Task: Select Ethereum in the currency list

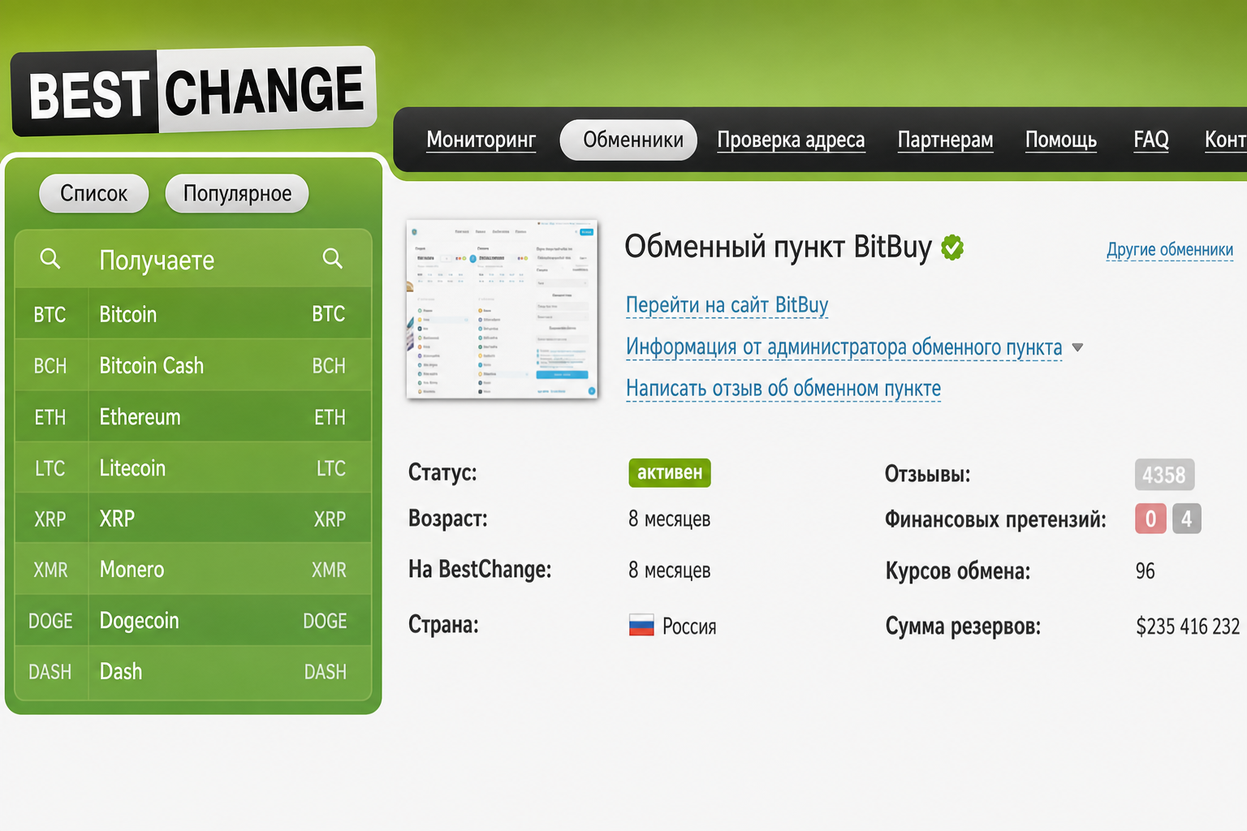Action: 140,417
